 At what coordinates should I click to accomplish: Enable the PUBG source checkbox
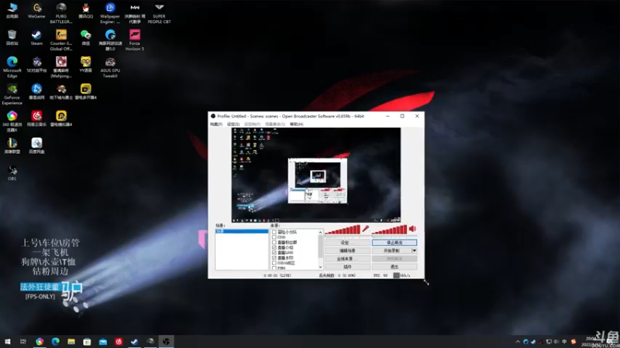(x=274, y=268)
